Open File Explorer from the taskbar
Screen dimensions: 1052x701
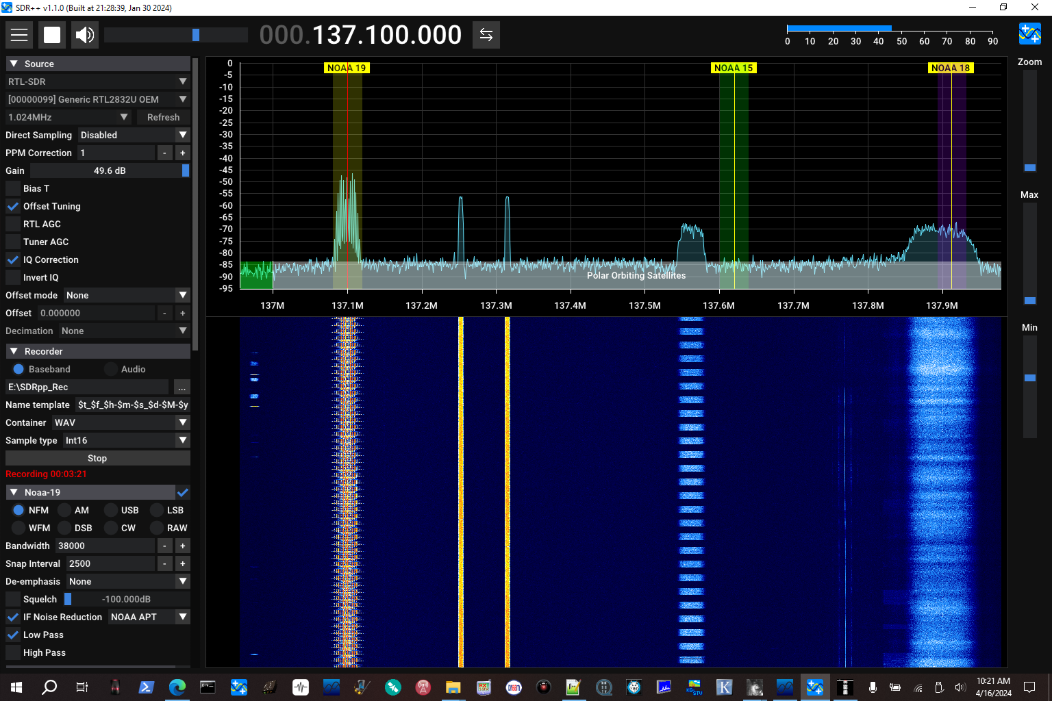click(x=453, y=687)
